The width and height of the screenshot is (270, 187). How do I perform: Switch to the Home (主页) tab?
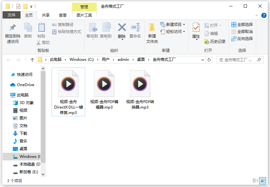[29, 15]
